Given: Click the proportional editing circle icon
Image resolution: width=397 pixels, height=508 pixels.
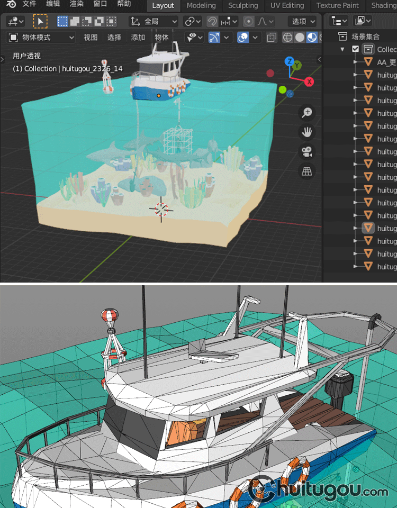Looking at the screenshot, I should [x=249, y=22].
